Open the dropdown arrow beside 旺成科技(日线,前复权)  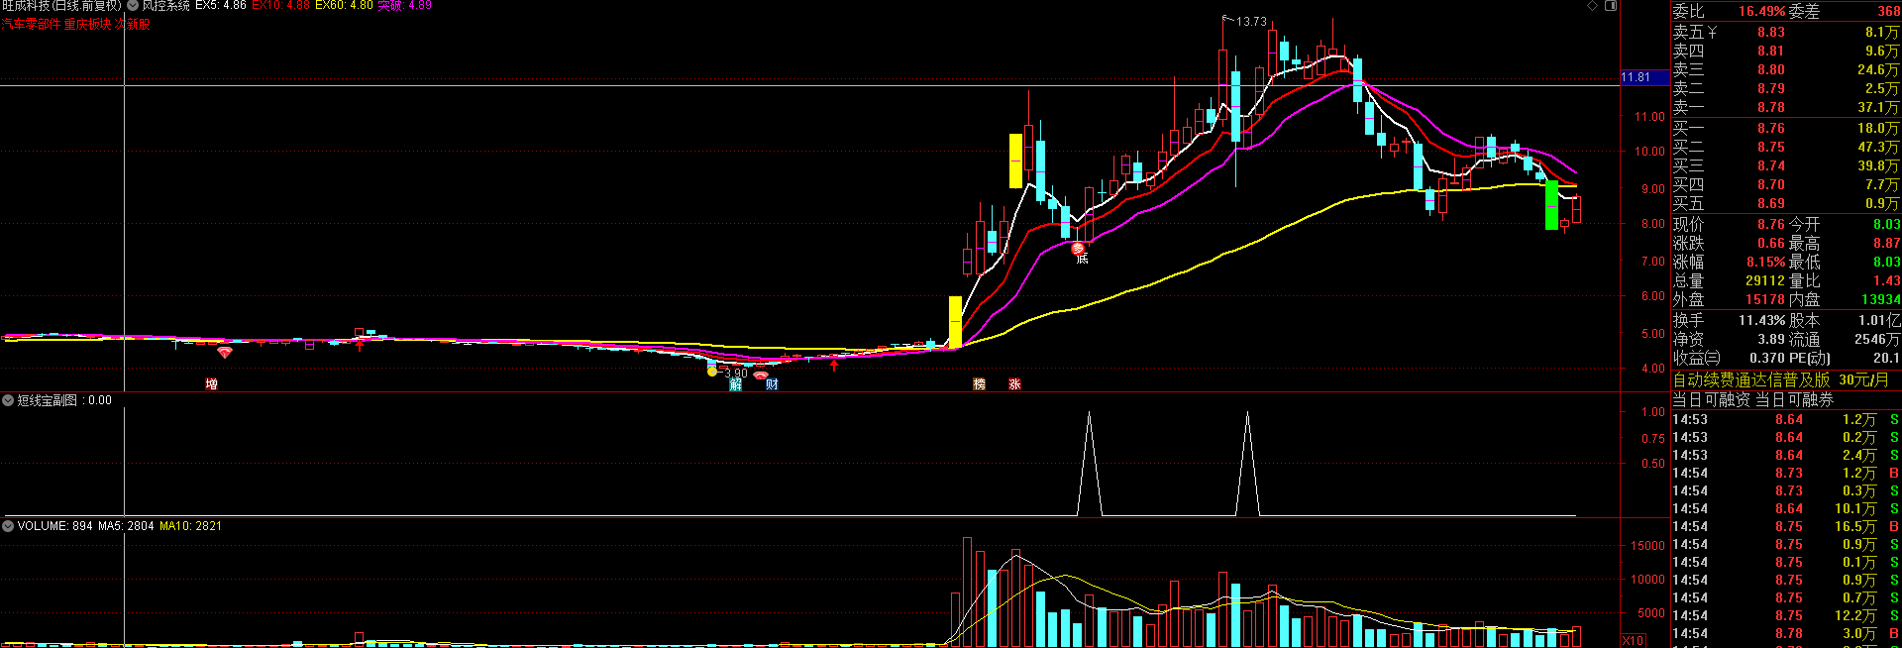pos(133,6)
